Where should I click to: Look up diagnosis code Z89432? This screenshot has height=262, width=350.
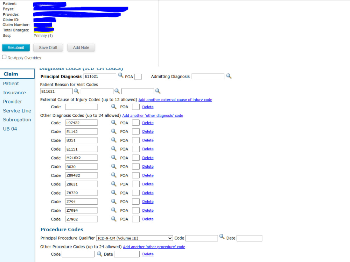[114, 175]
